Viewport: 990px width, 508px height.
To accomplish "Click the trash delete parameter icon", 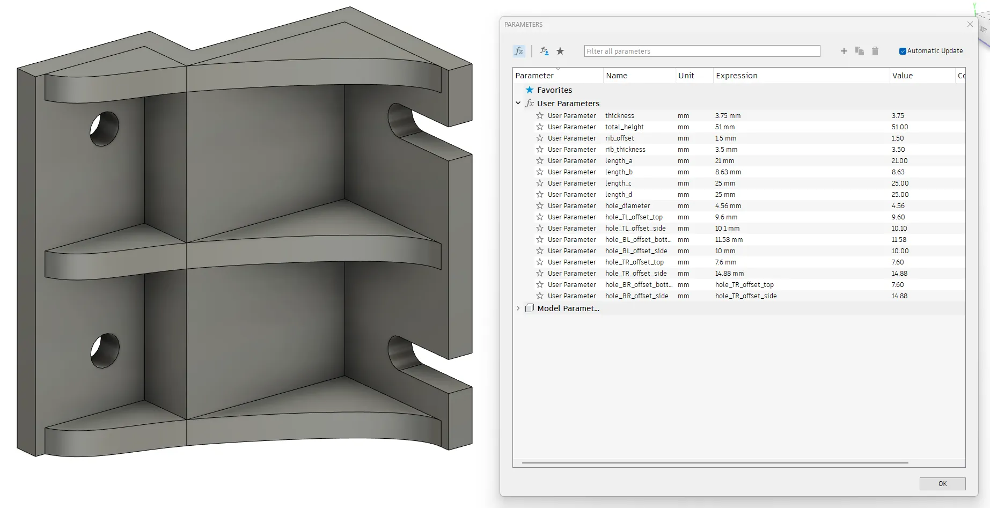I will (x=875, y=51).
